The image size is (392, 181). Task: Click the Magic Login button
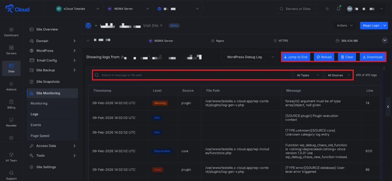click(x=371, y=26)
